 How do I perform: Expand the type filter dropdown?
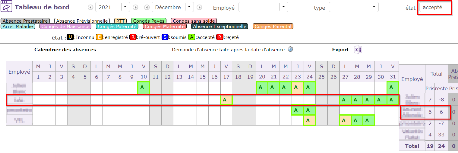tap(374, 7)
